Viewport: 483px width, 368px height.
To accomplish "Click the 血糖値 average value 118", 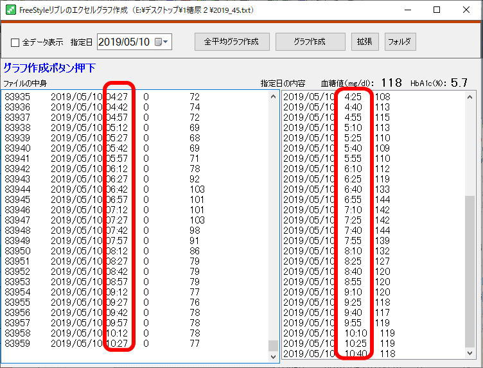I will 392,83.
